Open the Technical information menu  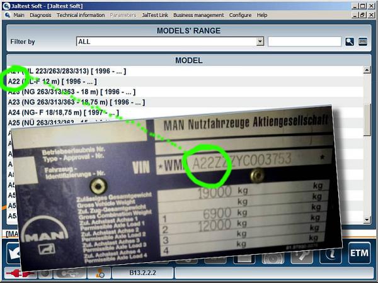(81, 15)
